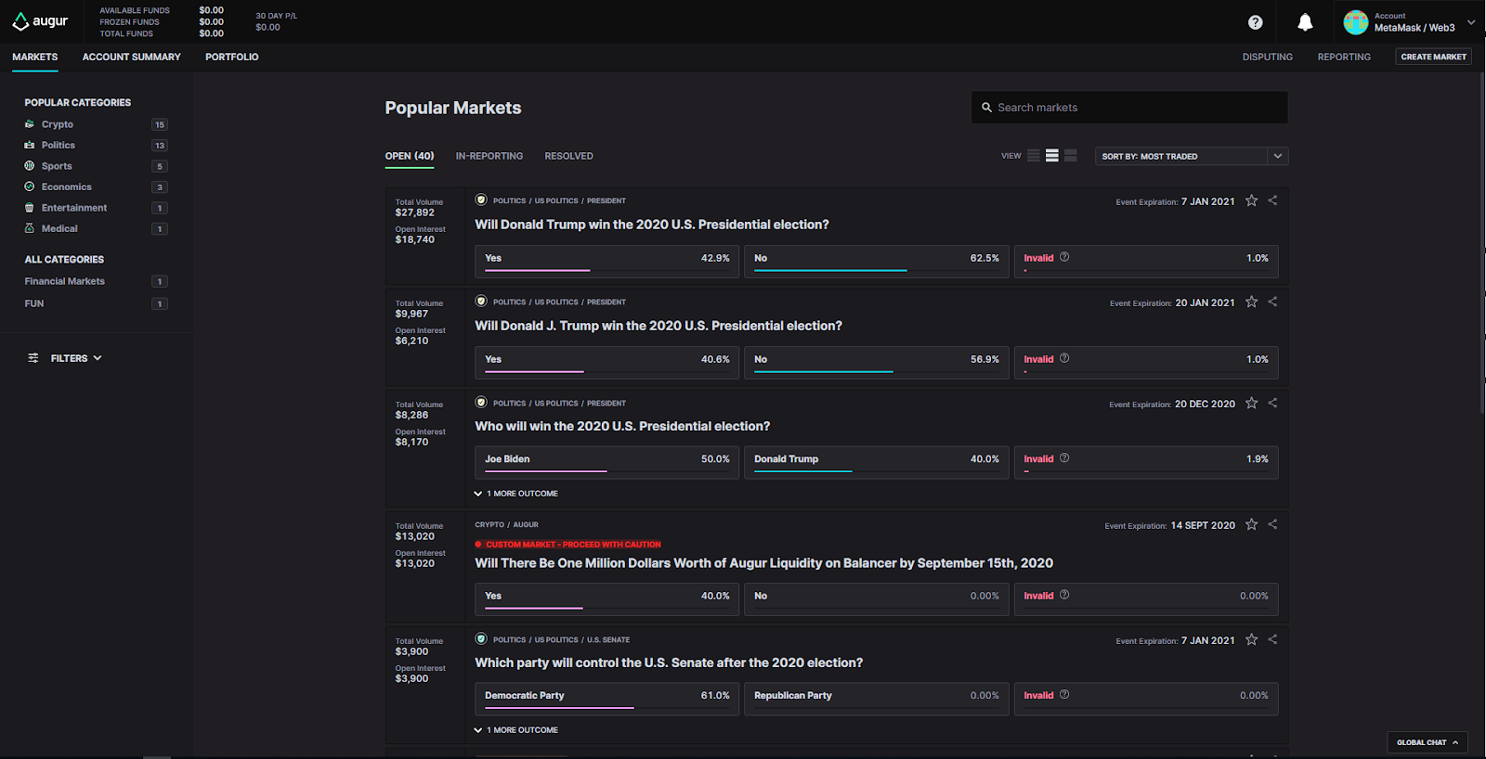
Task: Open the Reporting page link
Action: (x=1344, y=58)
